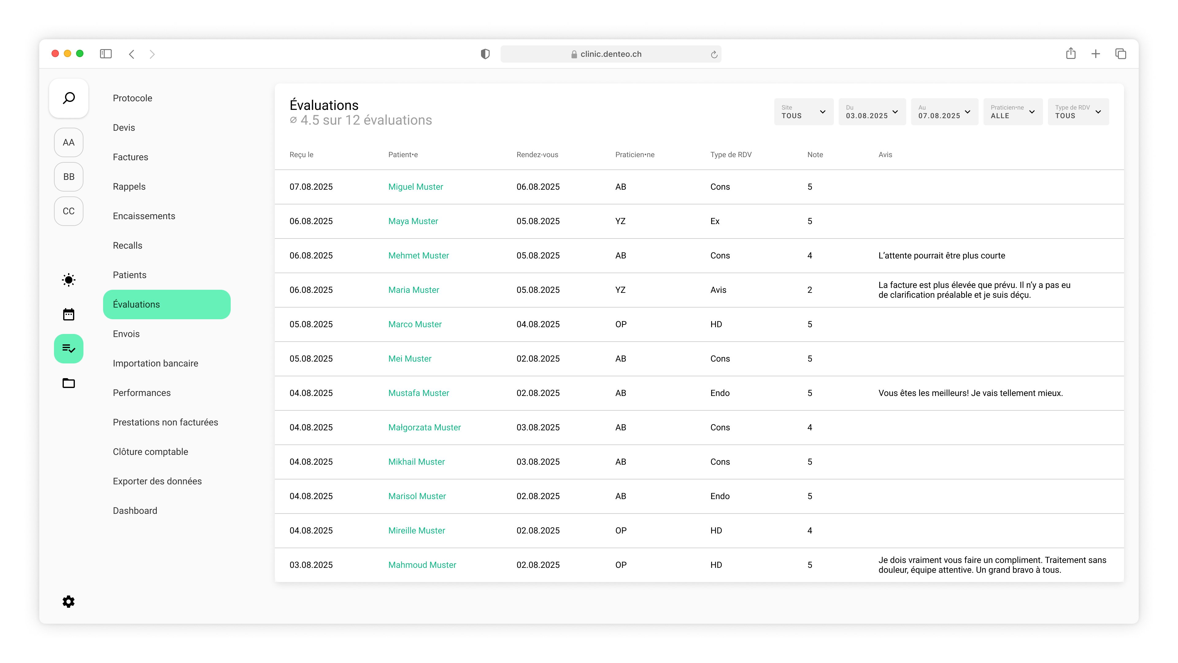Viewport: 1178px width, 663px height.
Task: Click the search magnifier icon
Action: pyautogui.click(x=69, y=98)
